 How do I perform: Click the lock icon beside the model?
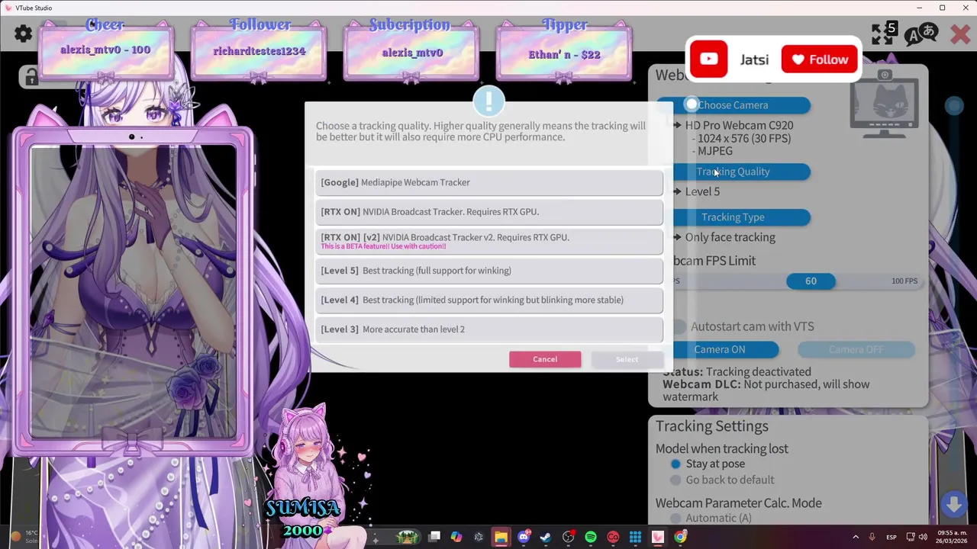tap(31, 77)
